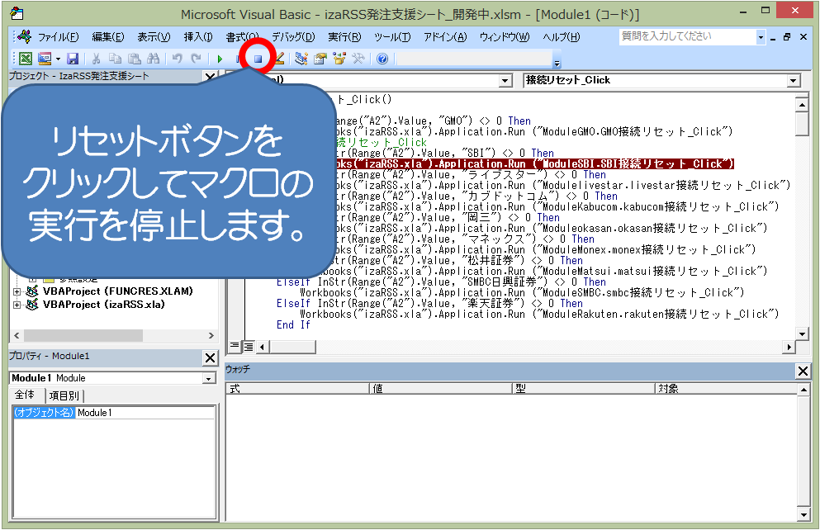The image size is (820, 530).
Task: Click the 値 column header in Watch
Action: pos(441,388)
